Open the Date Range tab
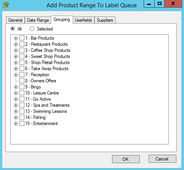The height and width of the screenshot is (170, 184). [38, 20]
